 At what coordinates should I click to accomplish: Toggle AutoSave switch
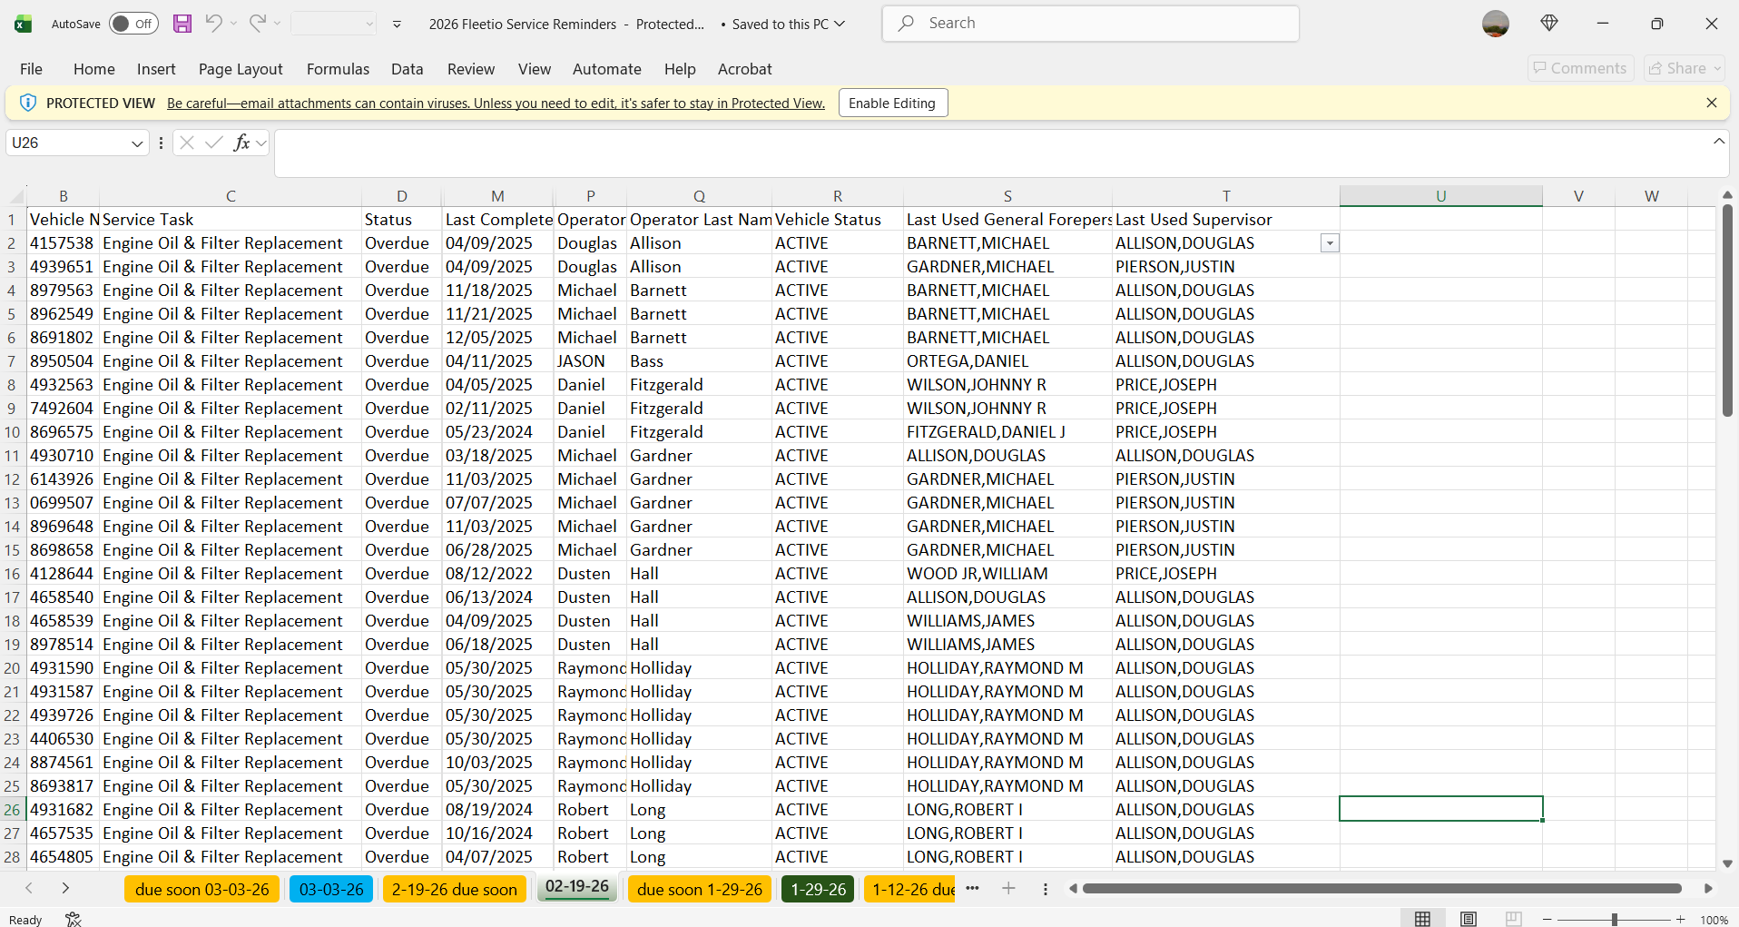coord(133,24)
